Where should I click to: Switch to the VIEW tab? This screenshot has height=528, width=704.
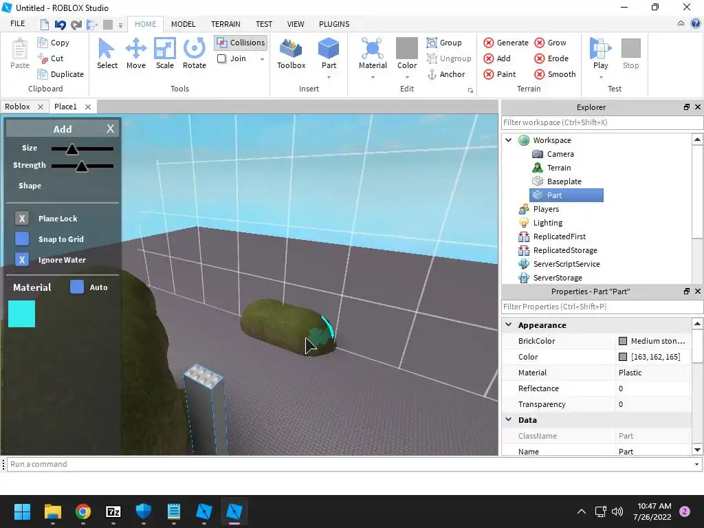tap(296, 24)
